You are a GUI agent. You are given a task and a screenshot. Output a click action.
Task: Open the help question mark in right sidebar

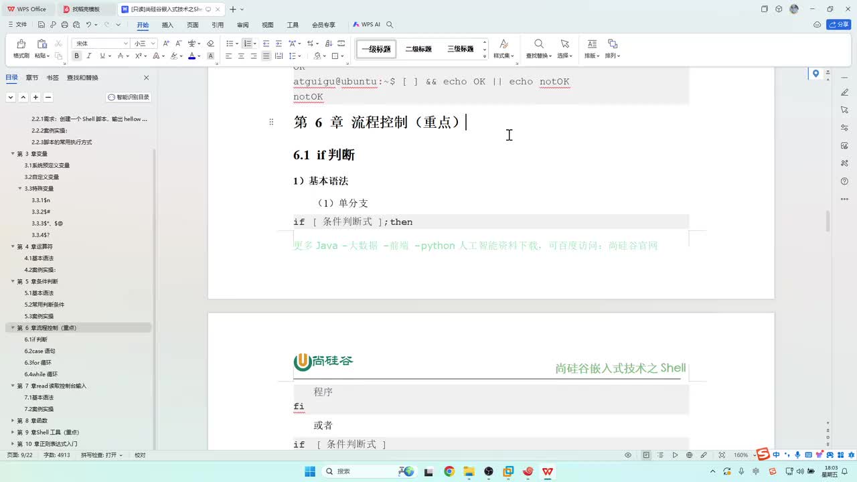(x=844, y=181)
